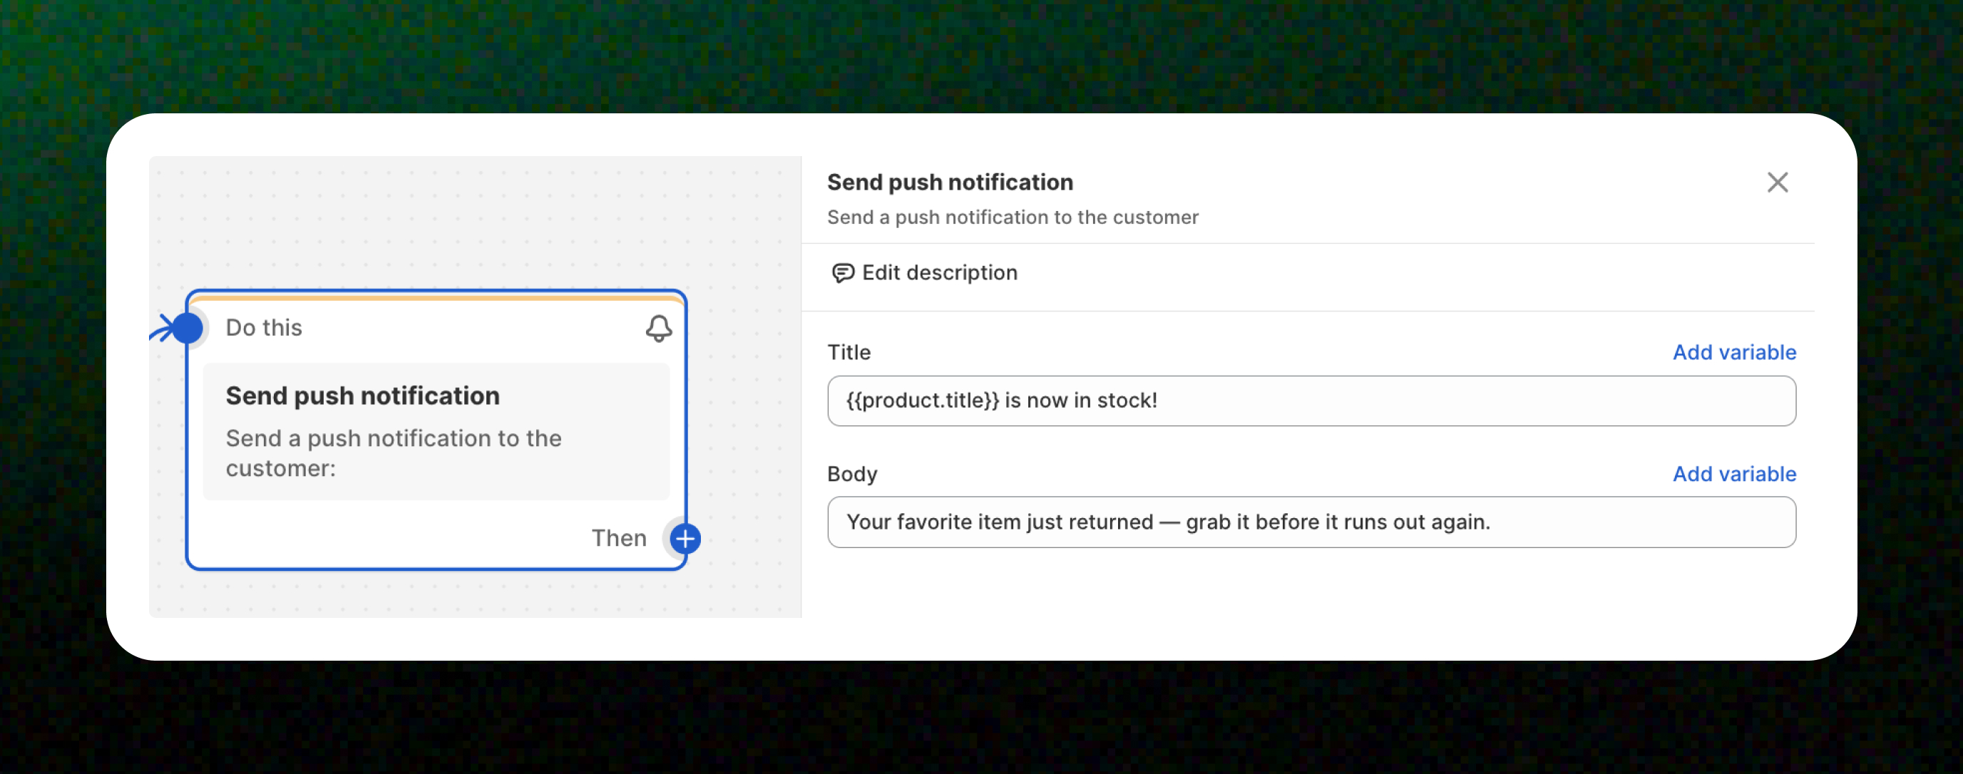Focus the Title input with product.title text

point(1311,401)
